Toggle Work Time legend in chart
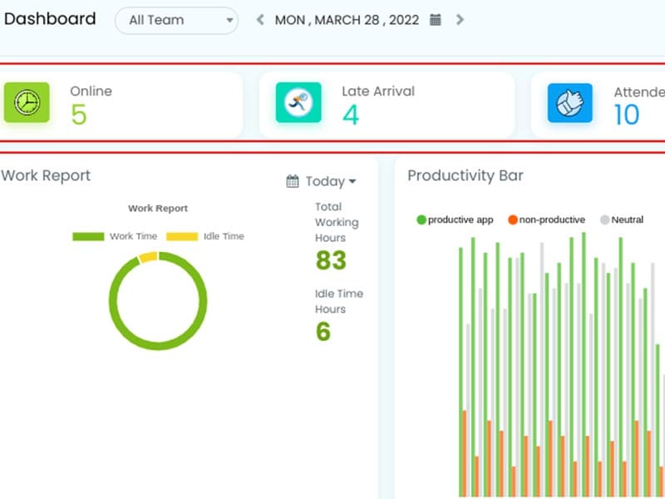The width and height of the screenshot is (665, 499). (115, 236)
